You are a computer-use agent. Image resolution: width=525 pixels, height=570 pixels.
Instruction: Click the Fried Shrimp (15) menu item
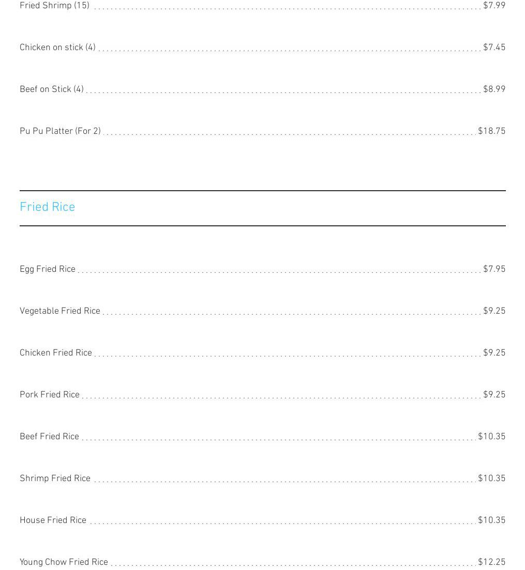[x=54, y=6]
